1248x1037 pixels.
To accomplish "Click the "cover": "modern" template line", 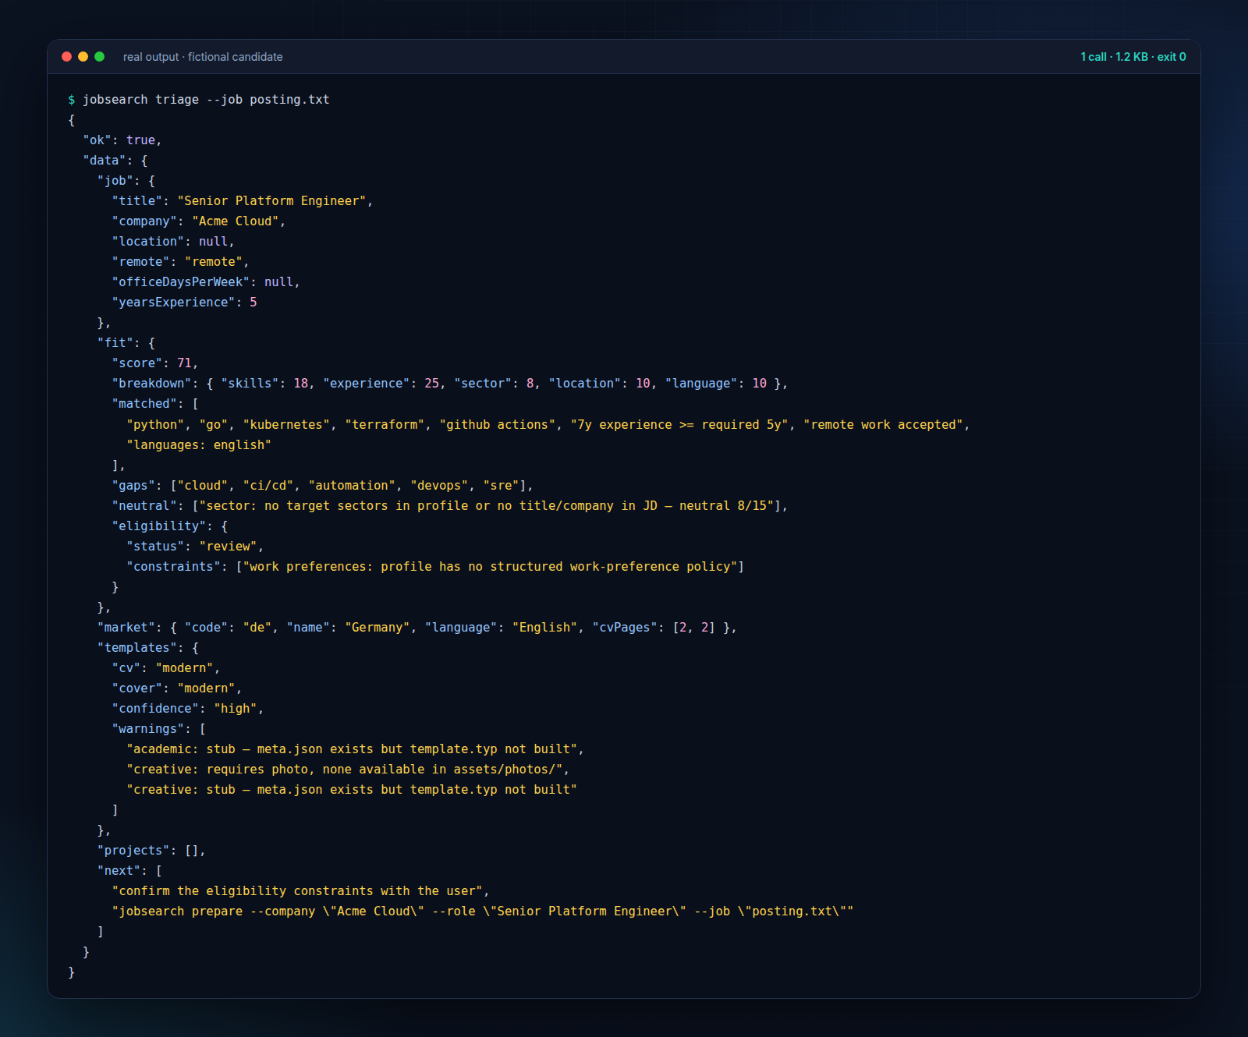I will tap(177, 688).
